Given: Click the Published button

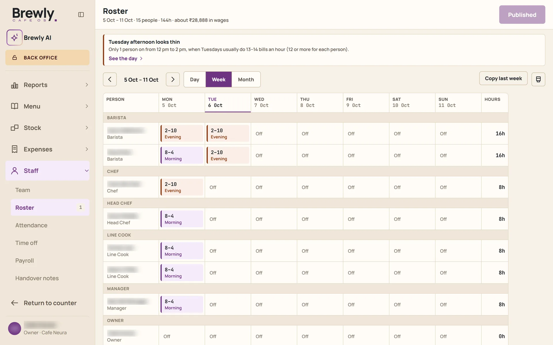Looking at the screenshot, I should [x=522, y=15].
